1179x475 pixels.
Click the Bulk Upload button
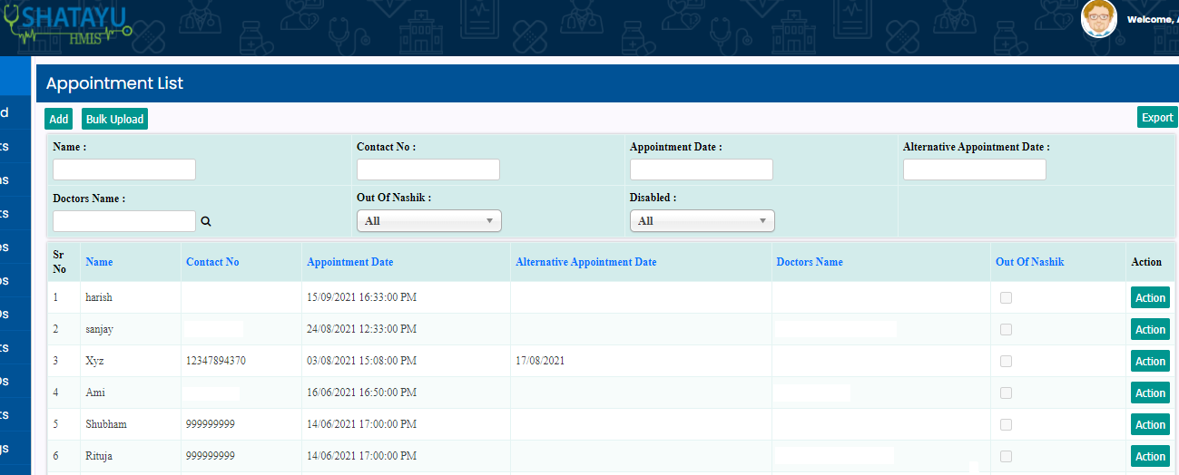114,120
